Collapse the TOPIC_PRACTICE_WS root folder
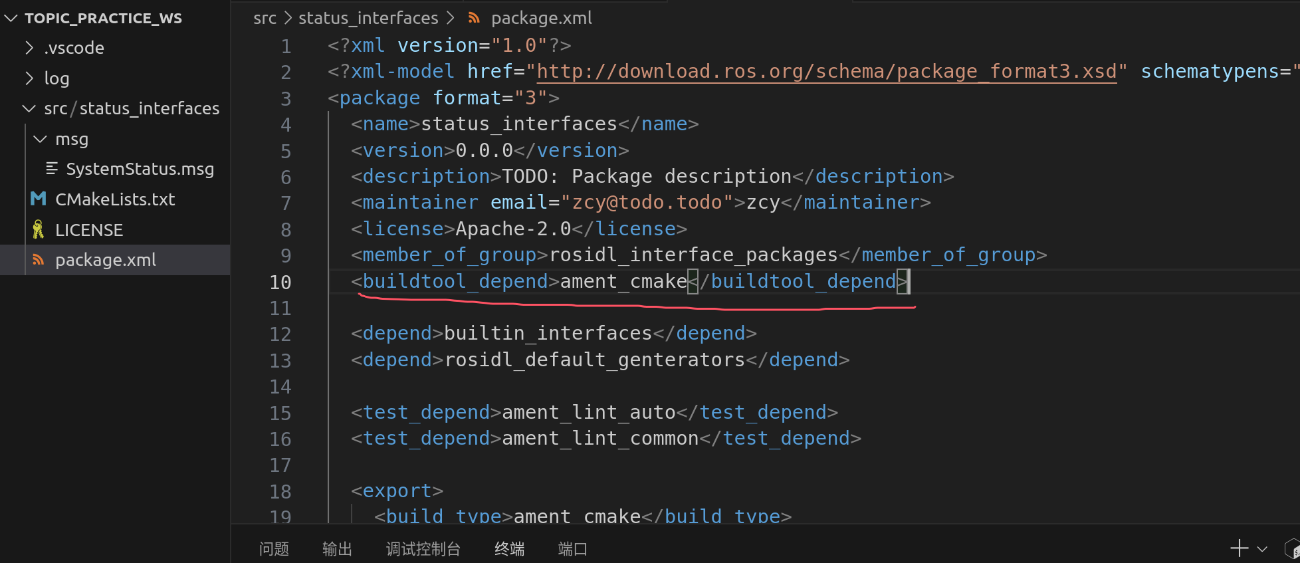This screenshot has width=1300, height=563. [x=11, y=18]
